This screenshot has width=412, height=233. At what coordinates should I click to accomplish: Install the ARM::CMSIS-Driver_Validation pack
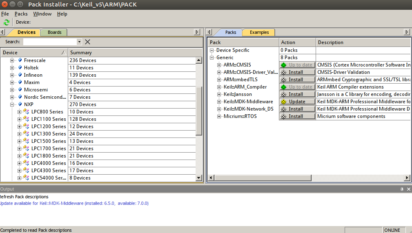tap(297, 72)
